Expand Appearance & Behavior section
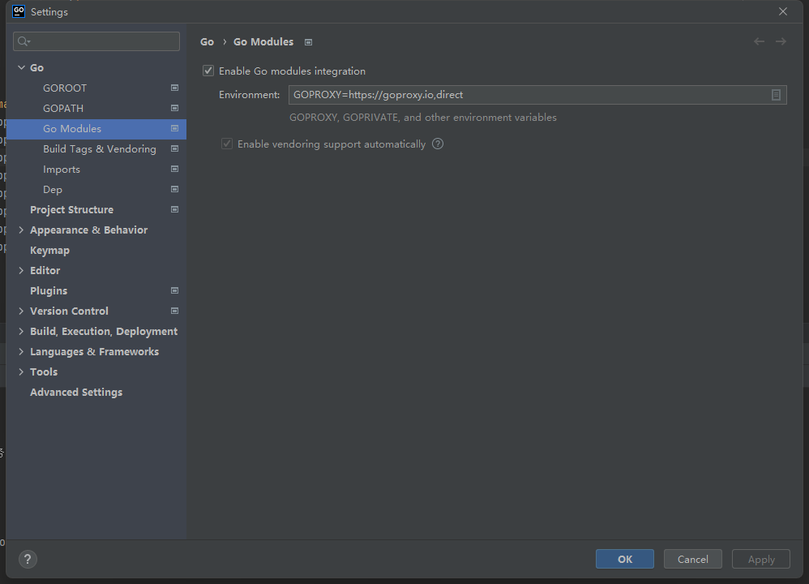This screenshot has height=584, width=809. [x=21, y=230]
